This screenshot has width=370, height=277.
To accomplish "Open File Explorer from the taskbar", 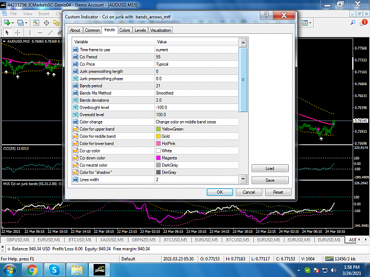I will coord(77,270).
